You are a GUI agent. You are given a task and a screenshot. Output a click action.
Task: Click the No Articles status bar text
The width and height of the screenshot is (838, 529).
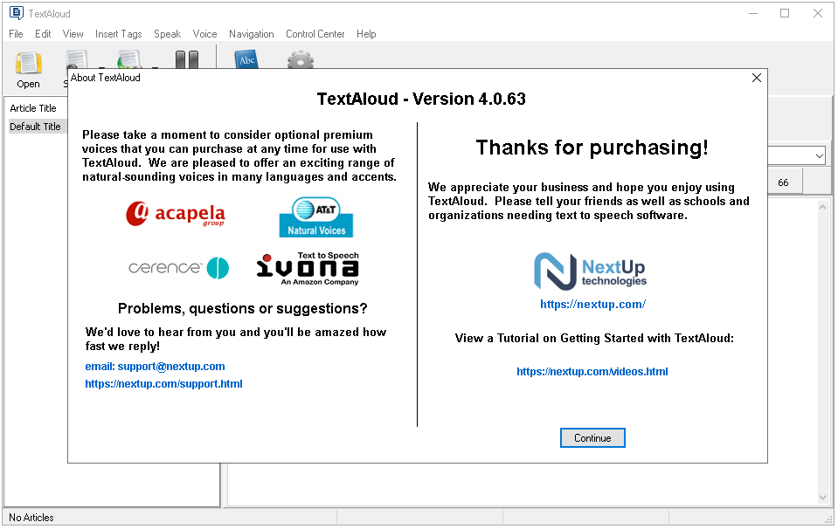[x=31, y=518]
